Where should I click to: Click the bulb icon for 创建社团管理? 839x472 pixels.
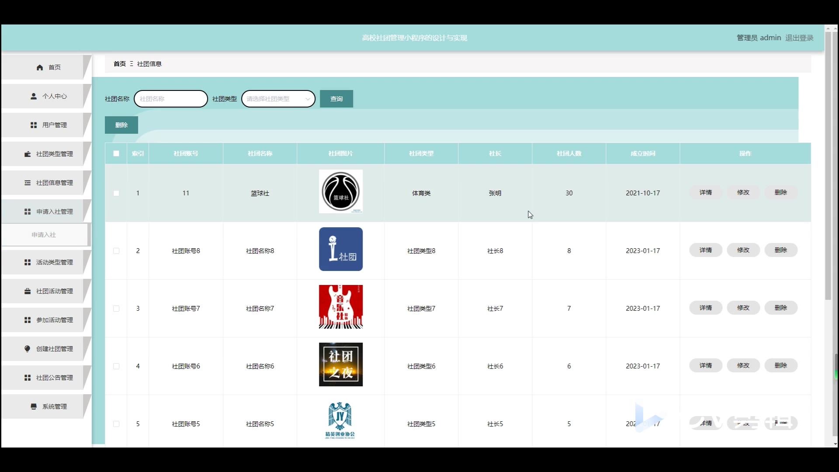click(x=28, y=349)
